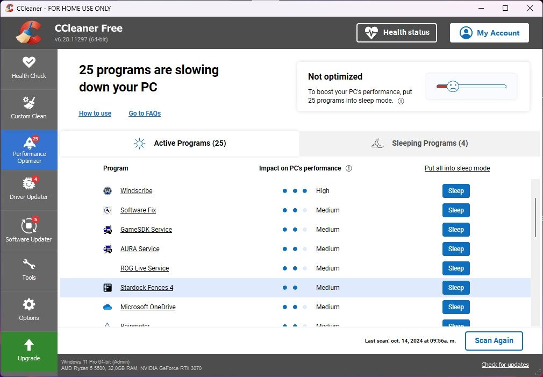Click the Microsoft OneDrive cloud icon

coord(108,307)
